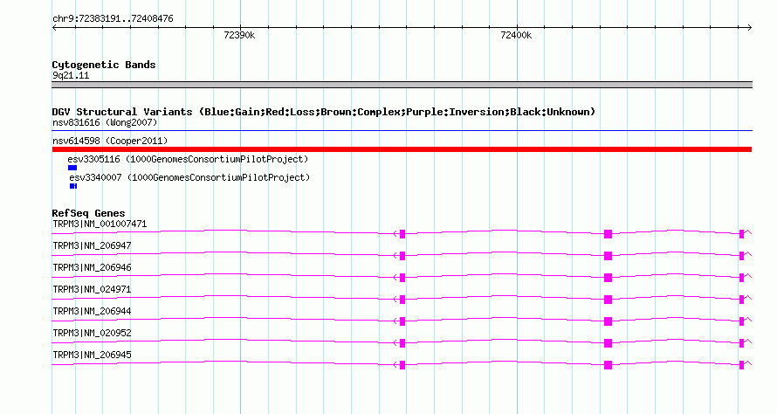Image resolution: width=777 pixels, height=414 pixels.
Task: Open transcript TRPM3|NM_206947 label
Action: pyautogui.click(x=92, y=246)
